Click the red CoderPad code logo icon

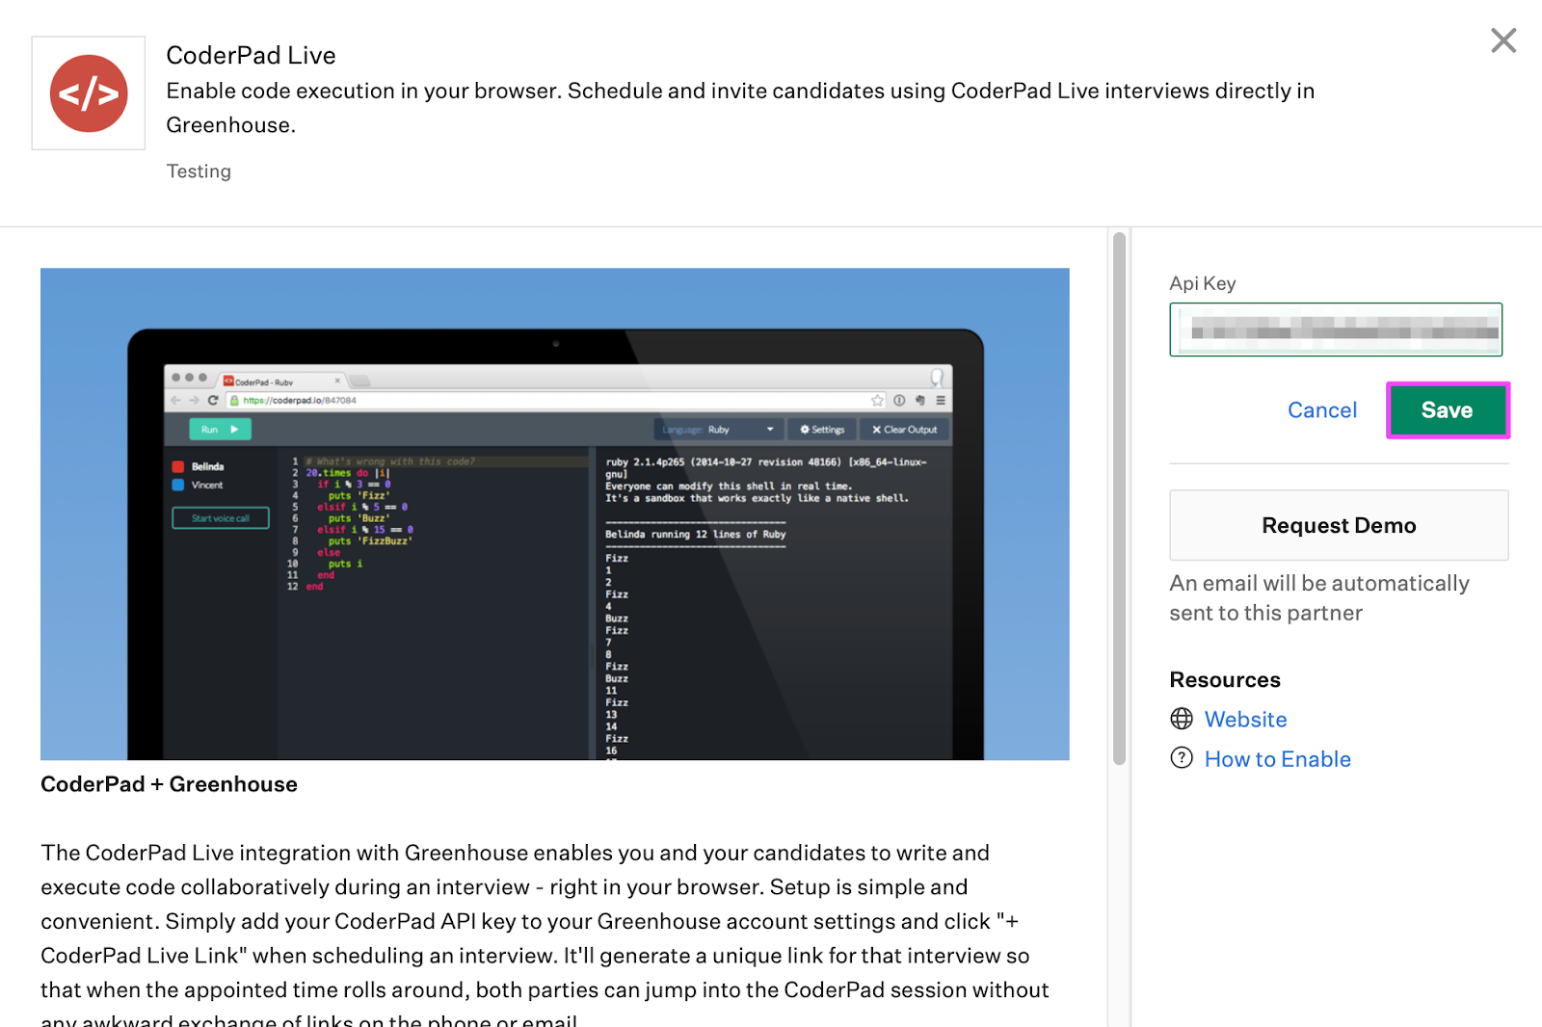point(88,93)
